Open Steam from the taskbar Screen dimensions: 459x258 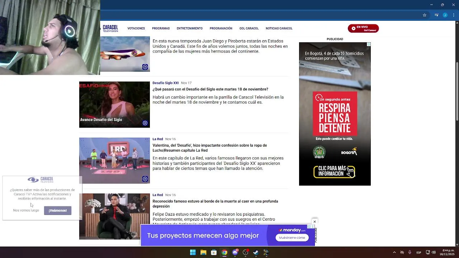pyautogui.click(x=256, y=252)
